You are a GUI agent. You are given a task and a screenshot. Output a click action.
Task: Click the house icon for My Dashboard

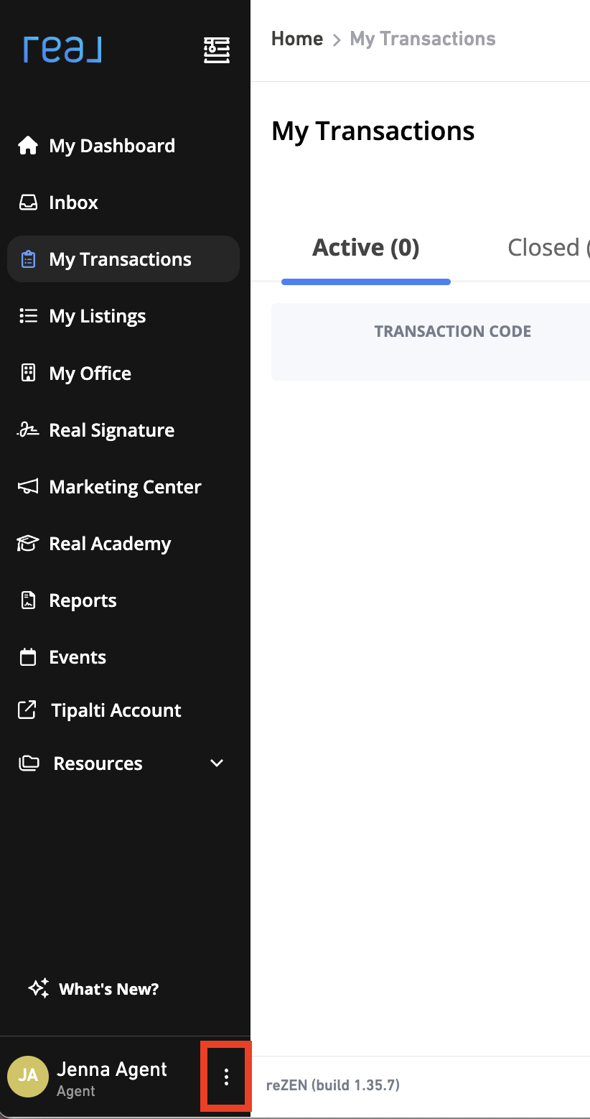tap(28, 145)
